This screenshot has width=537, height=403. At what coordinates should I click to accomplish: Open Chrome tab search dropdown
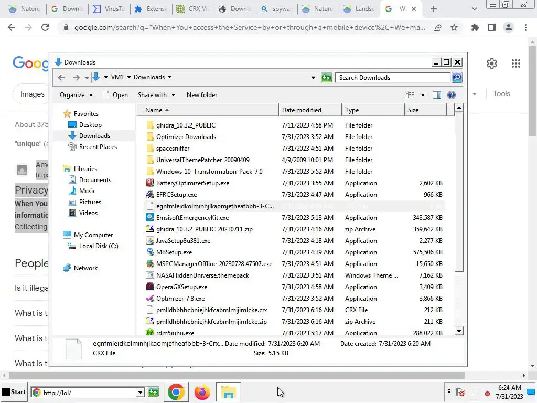[474, 9]
